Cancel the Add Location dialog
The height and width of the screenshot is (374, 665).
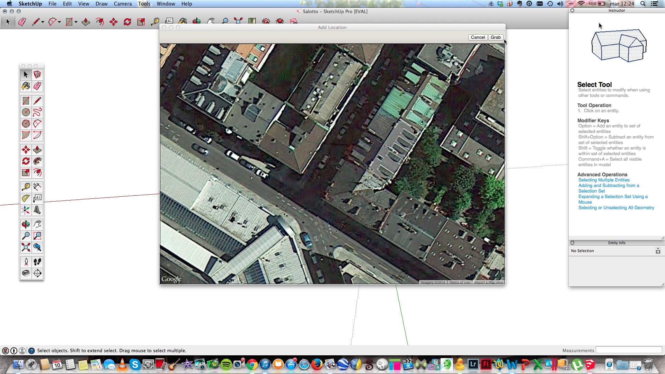(478, 37)
